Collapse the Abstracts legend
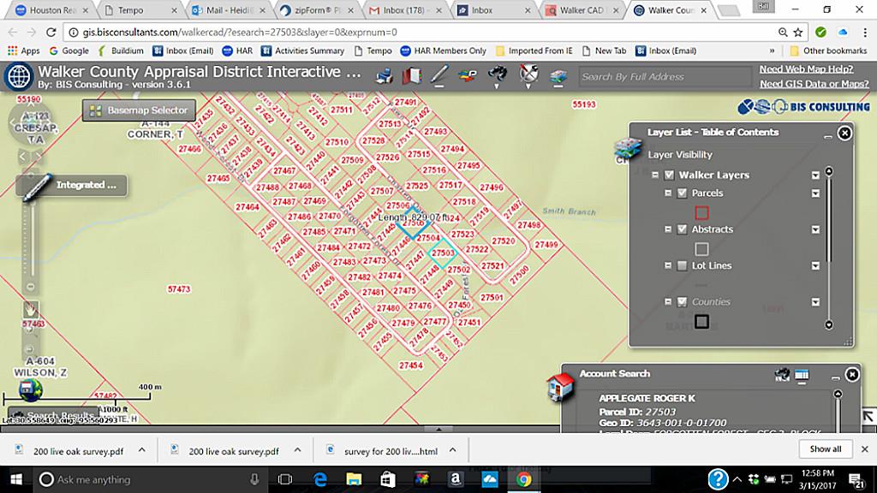 pyautogui.click(x=668, y=229)
